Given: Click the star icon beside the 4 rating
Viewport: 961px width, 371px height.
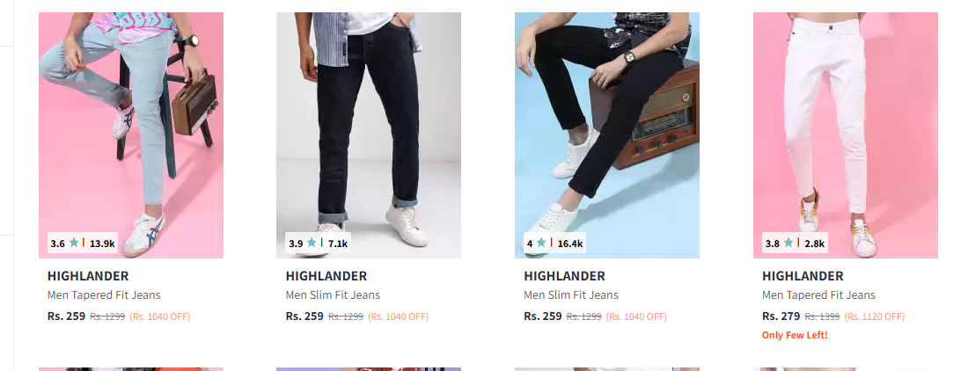Looking at the screenshot, I should (541, 243).
